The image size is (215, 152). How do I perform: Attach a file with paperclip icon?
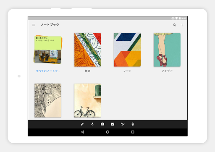[133, 124]
